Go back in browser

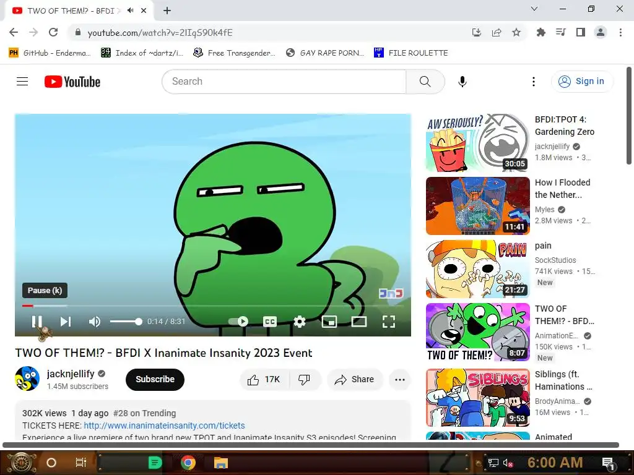coord(14,32)
